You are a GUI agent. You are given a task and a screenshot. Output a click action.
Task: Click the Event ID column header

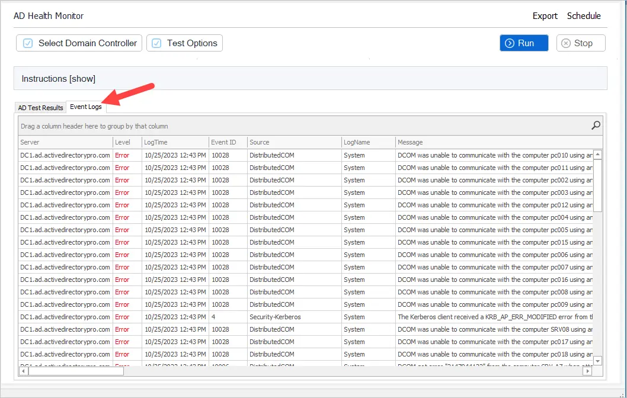228,142
